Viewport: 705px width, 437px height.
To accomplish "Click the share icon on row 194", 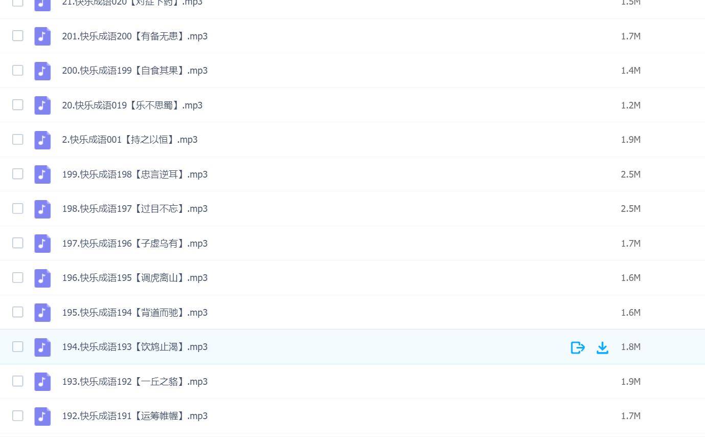I will pyautogui.click(x=578, y=347).
